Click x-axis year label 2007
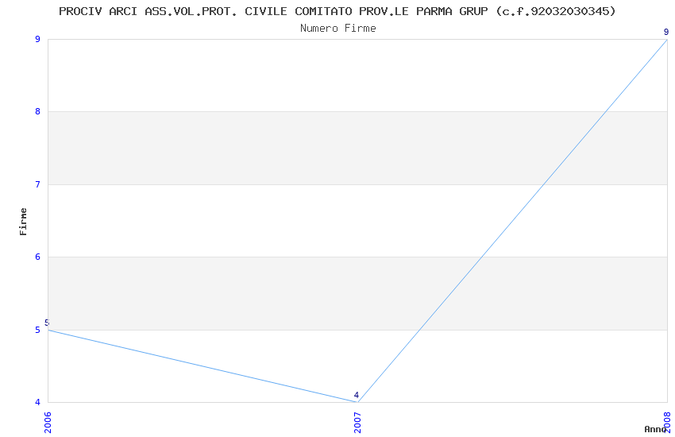Image resolution: width=675 pixels, height=437 pixels. coord(357,423)
